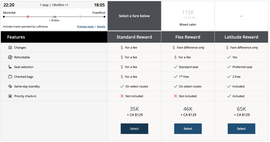Click the refundable dollar-cycle icon
Screen dimensions: 270x142
coord(10,57)
